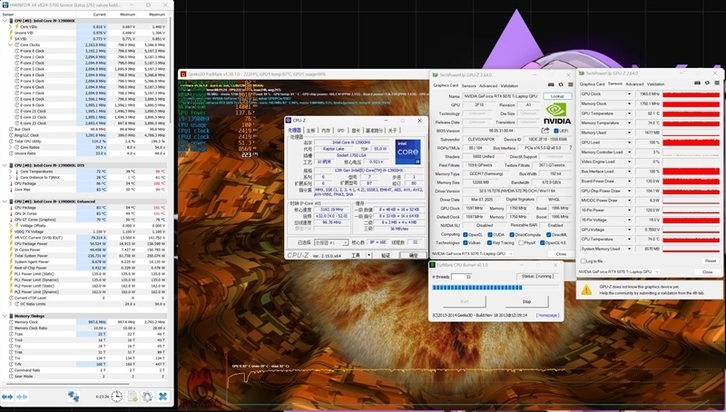Toggle the UEFI checkbox in GPU-Z
The width and height of the screenshot is (726, 412).
[556, 131]
